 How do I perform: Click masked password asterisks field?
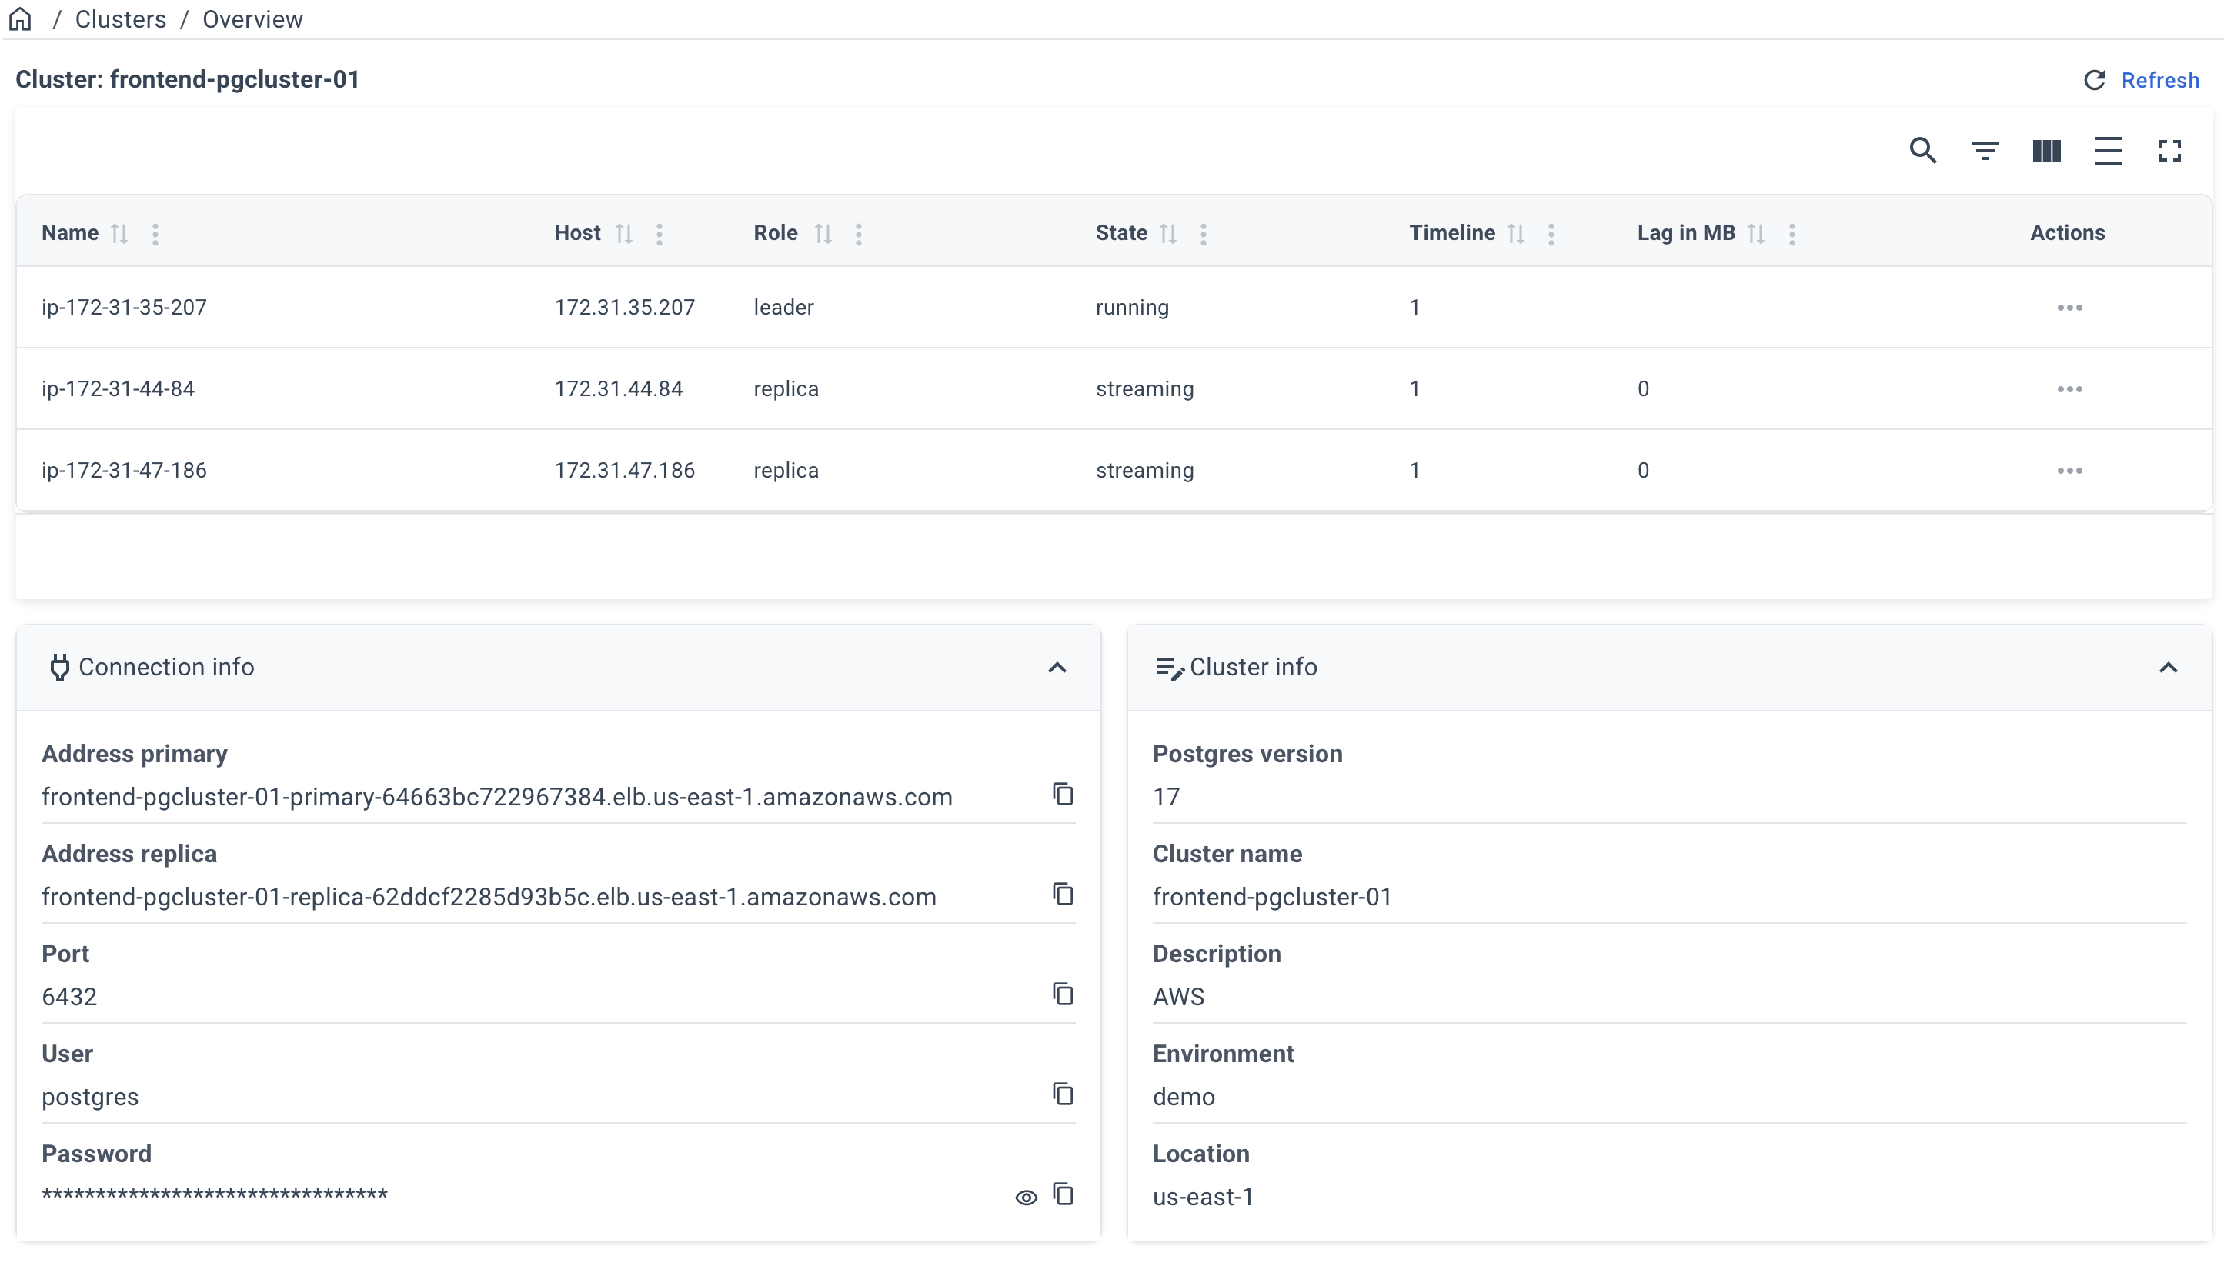click(215, 1195)
